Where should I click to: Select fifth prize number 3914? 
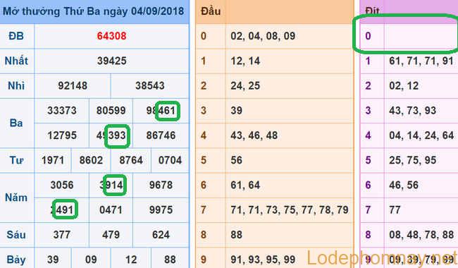111,185
